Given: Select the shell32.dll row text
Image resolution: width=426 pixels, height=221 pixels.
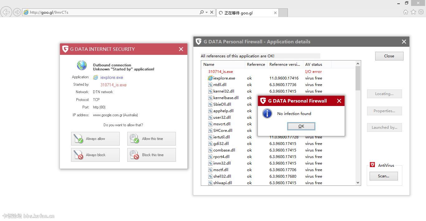Looking at the screenshot, I should [x=222, y=176].
